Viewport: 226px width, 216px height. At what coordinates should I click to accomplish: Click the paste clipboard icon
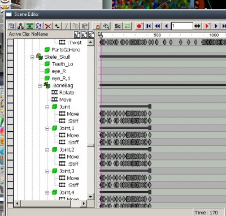tap(85, 26)
